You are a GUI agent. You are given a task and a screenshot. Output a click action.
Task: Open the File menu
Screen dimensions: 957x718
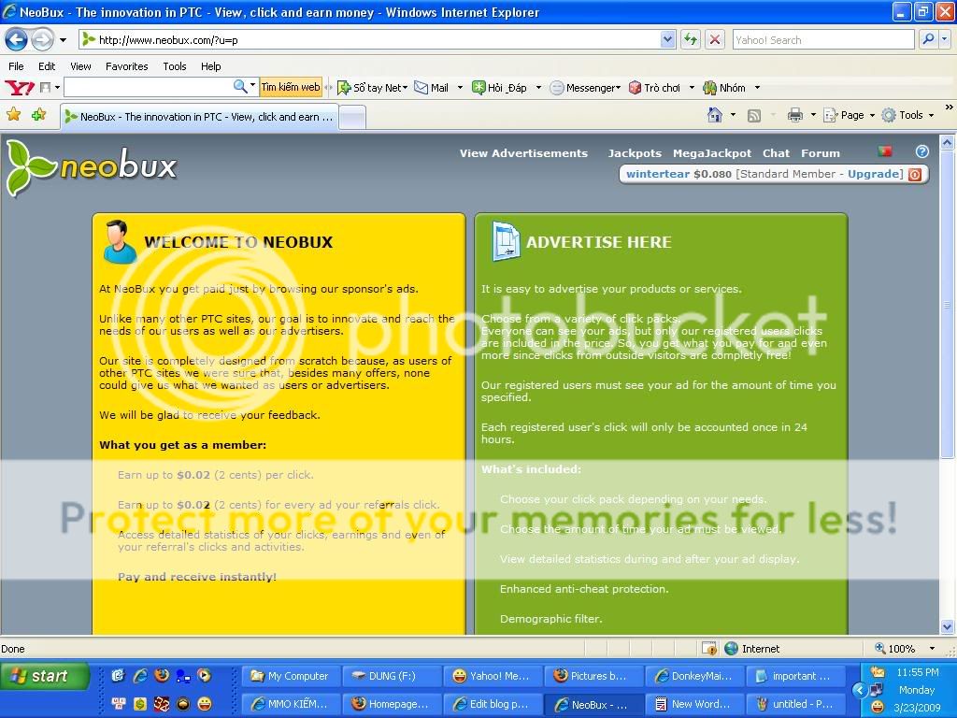pos(16,66)
